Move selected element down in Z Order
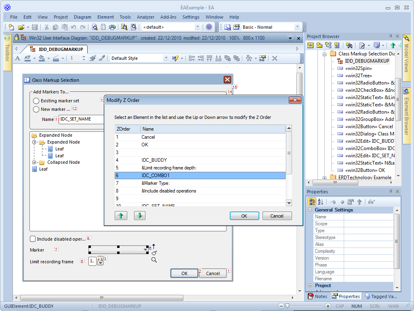Image resolution: width=414 pixels, height=311 pixels. pos(139,216)
